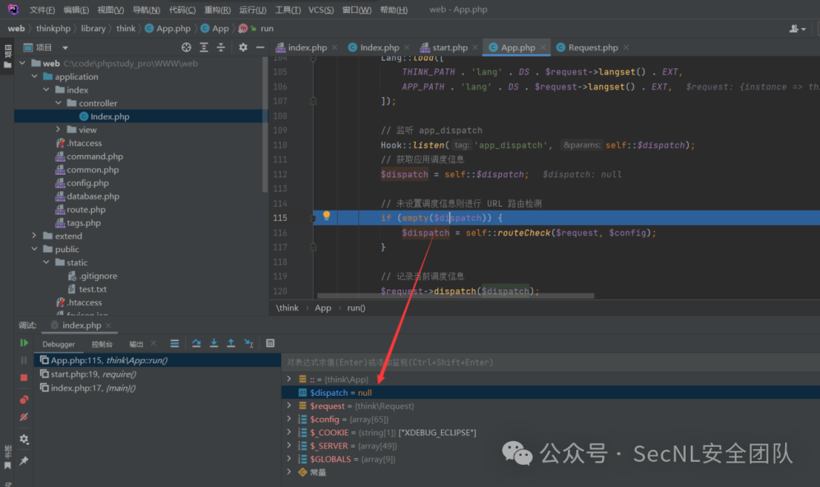Collapse the index folder in tree
This screenshot has height=487, width=820.
46,90
